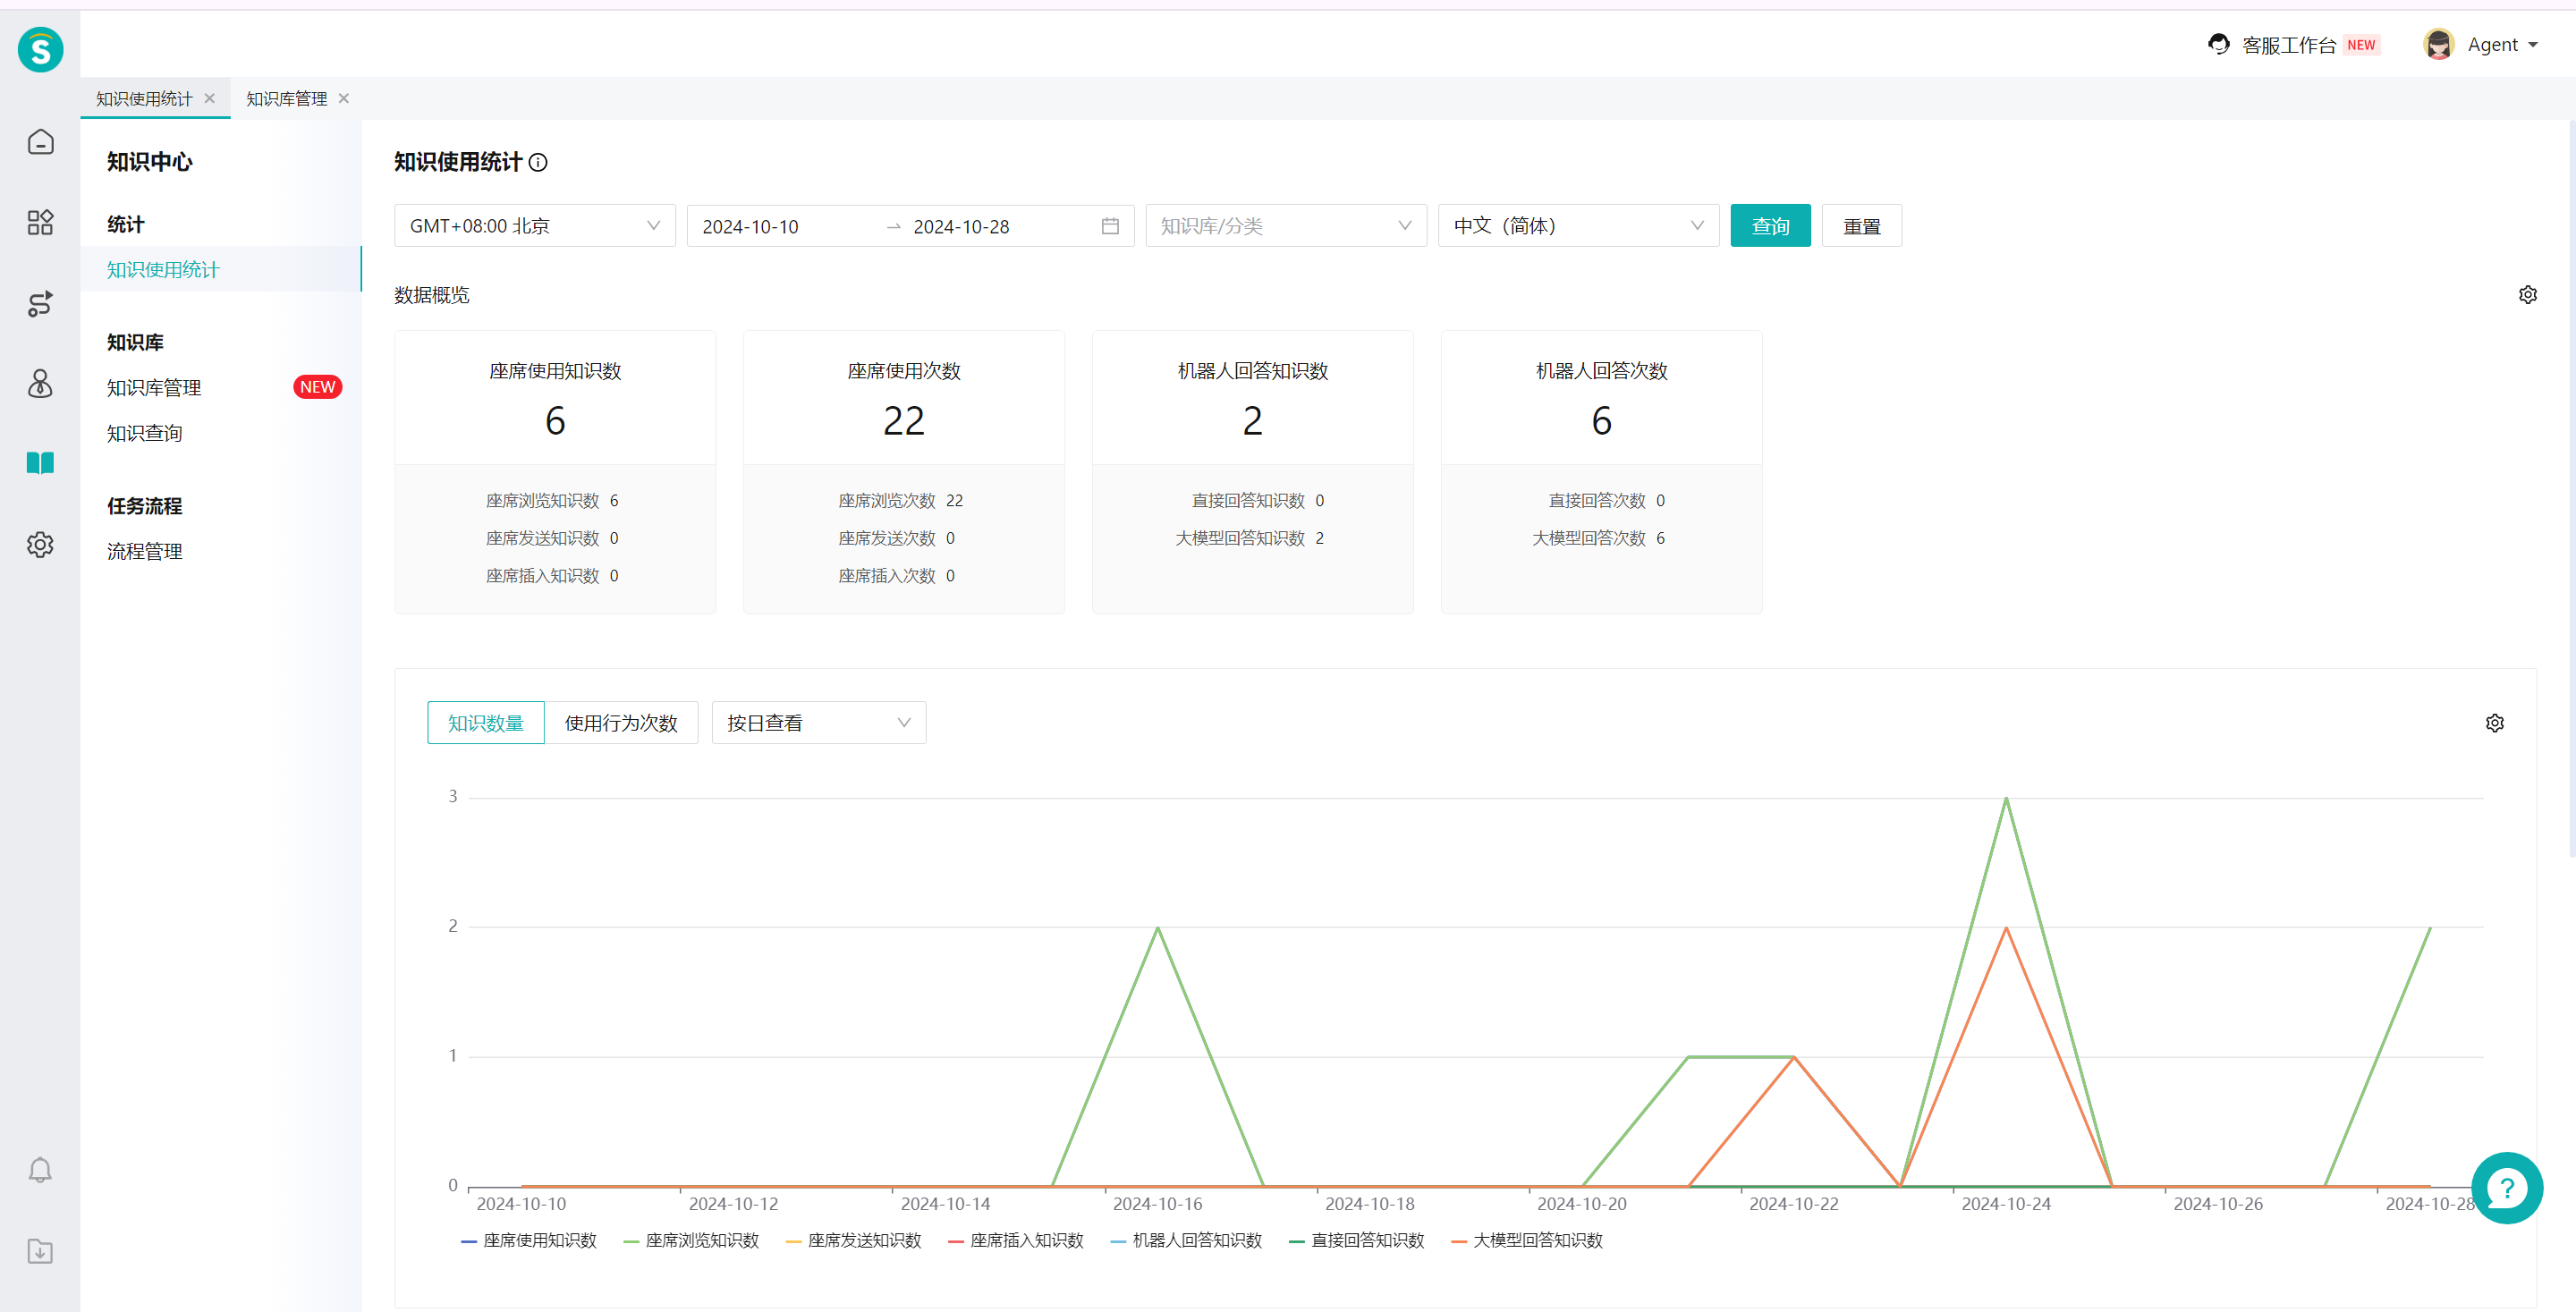The image size is (2576, 1312).
Task: Click the 重置 button
Action: [1861, 226]
